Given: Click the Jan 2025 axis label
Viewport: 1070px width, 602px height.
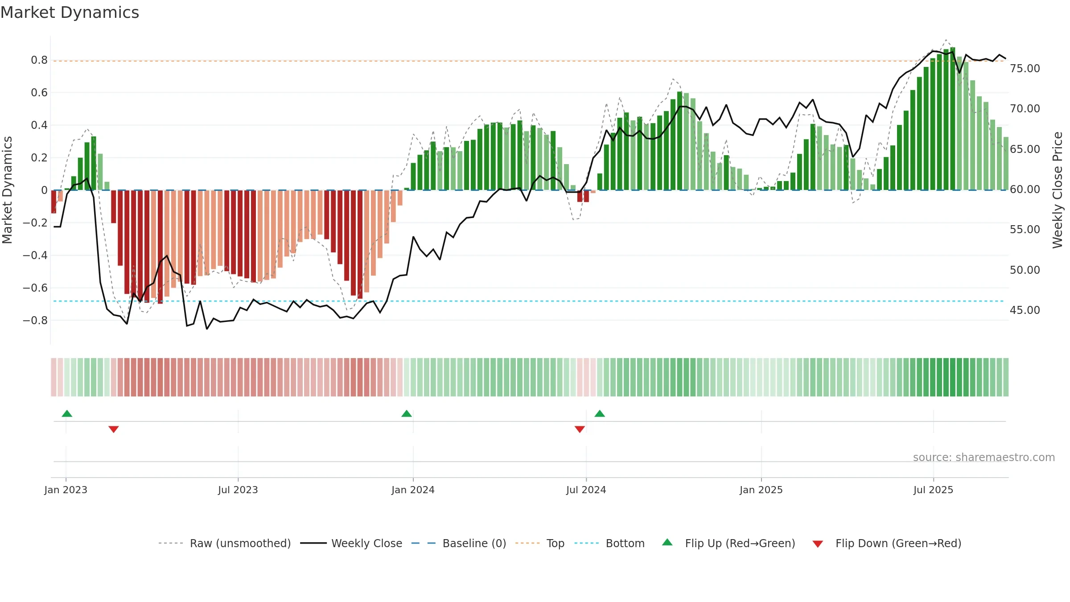Looking at the screenshot, I should point(761,490).
